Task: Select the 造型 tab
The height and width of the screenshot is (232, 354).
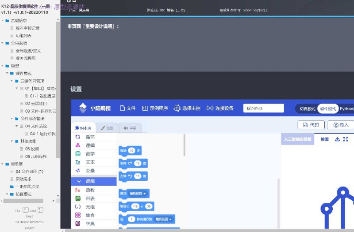Action: pos(107,128)
